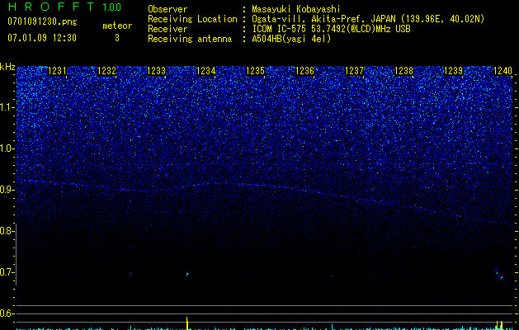Image resolution: width=519 pixels, height=330 pixels.
Task: Click the 1240 time marker
Action: [x=502, y=71]
